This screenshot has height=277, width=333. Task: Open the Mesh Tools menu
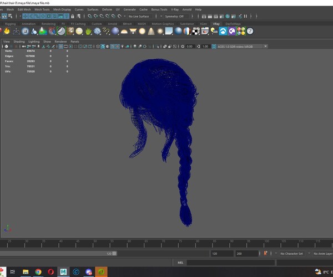(42, 9)
